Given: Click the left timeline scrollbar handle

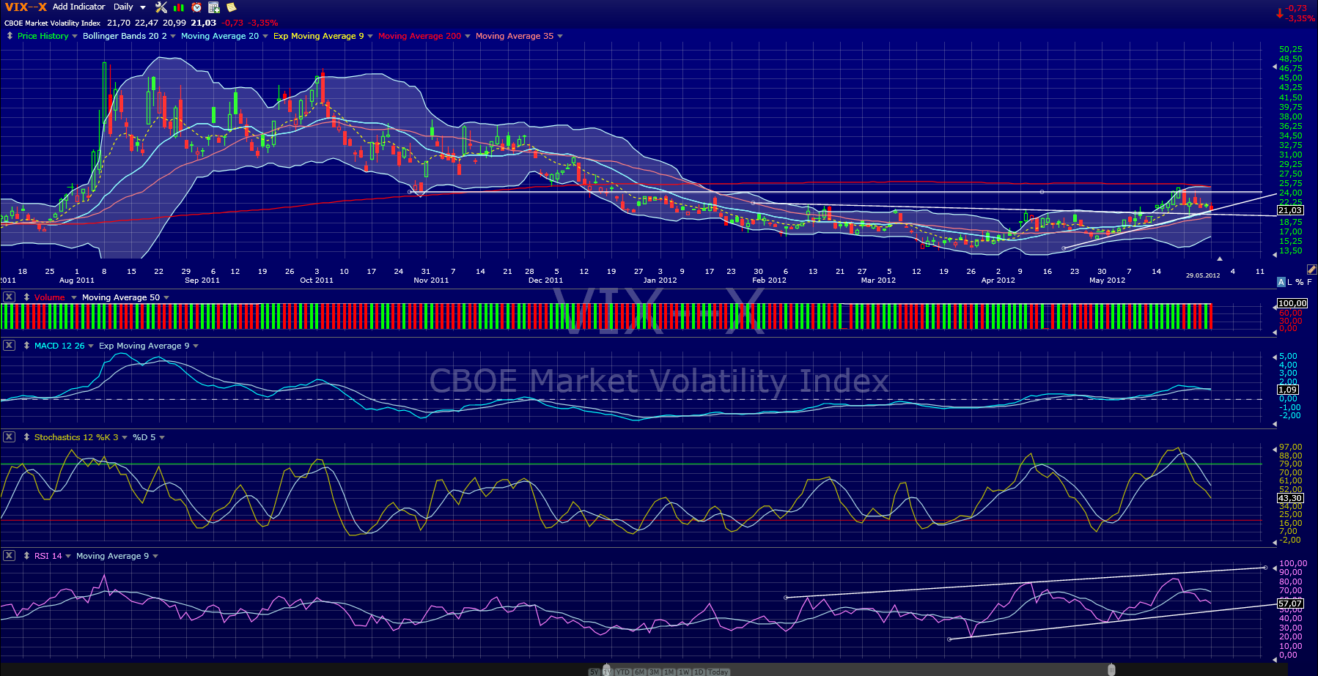Looking at the screenshot, I should 606,669.
